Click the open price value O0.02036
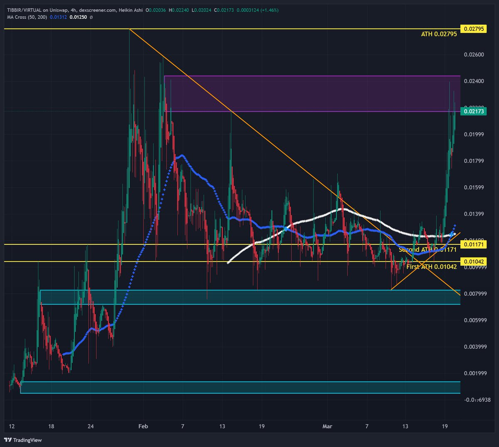499x447 pixels. (x=156, y=10)
